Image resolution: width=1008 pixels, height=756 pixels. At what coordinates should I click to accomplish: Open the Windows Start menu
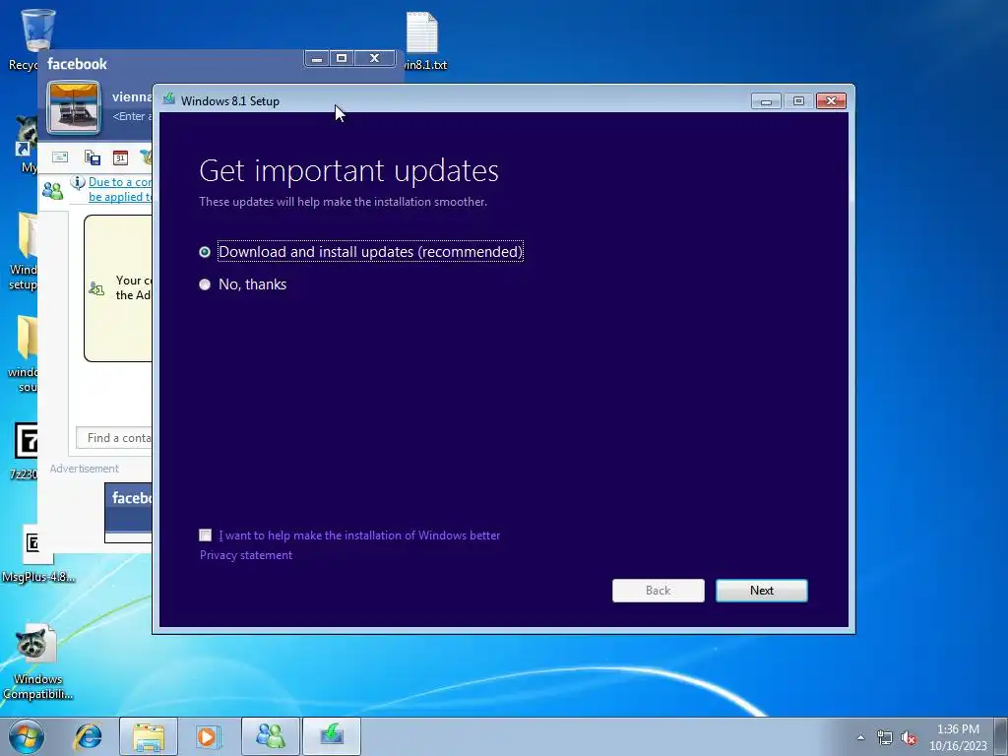[27, 736]
